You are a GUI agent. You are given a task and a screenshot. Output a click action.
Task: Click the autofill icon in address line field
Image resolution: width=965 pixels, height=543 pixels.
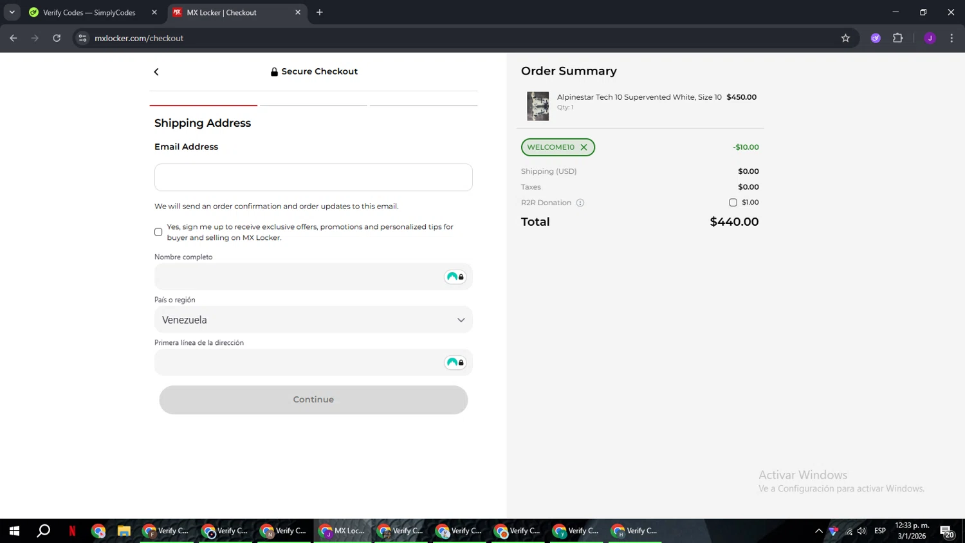[455, 362]
